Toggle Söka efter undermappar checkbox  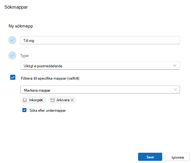pyautogui.click(x=24, y=110)
